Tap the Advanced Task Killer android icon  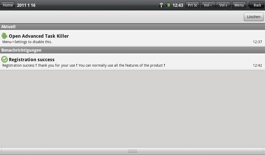pos(4,36)
